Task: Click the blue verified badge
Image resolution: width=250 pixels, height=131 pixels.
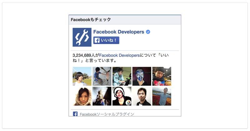Action: point(148,32)
